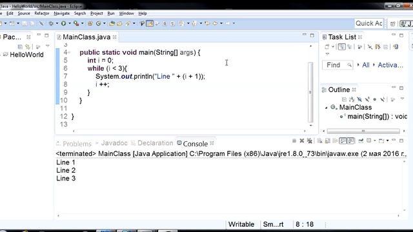Toggle Word Wrap / block selection icon
Viewport: 413px width, 232px height.
(165, 23)
